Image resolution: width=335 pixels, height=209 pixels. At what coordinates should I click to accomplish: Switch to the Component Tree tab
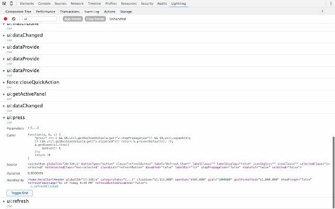(x=19, y=10)
